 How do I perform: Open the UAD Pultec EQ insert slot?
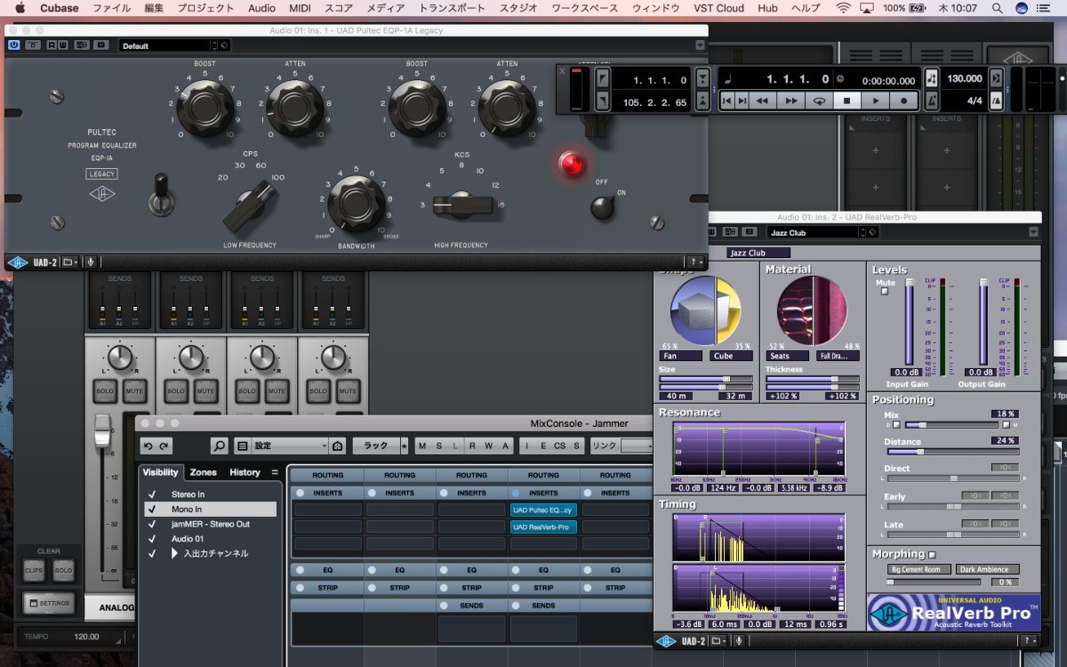click(543, 510)
